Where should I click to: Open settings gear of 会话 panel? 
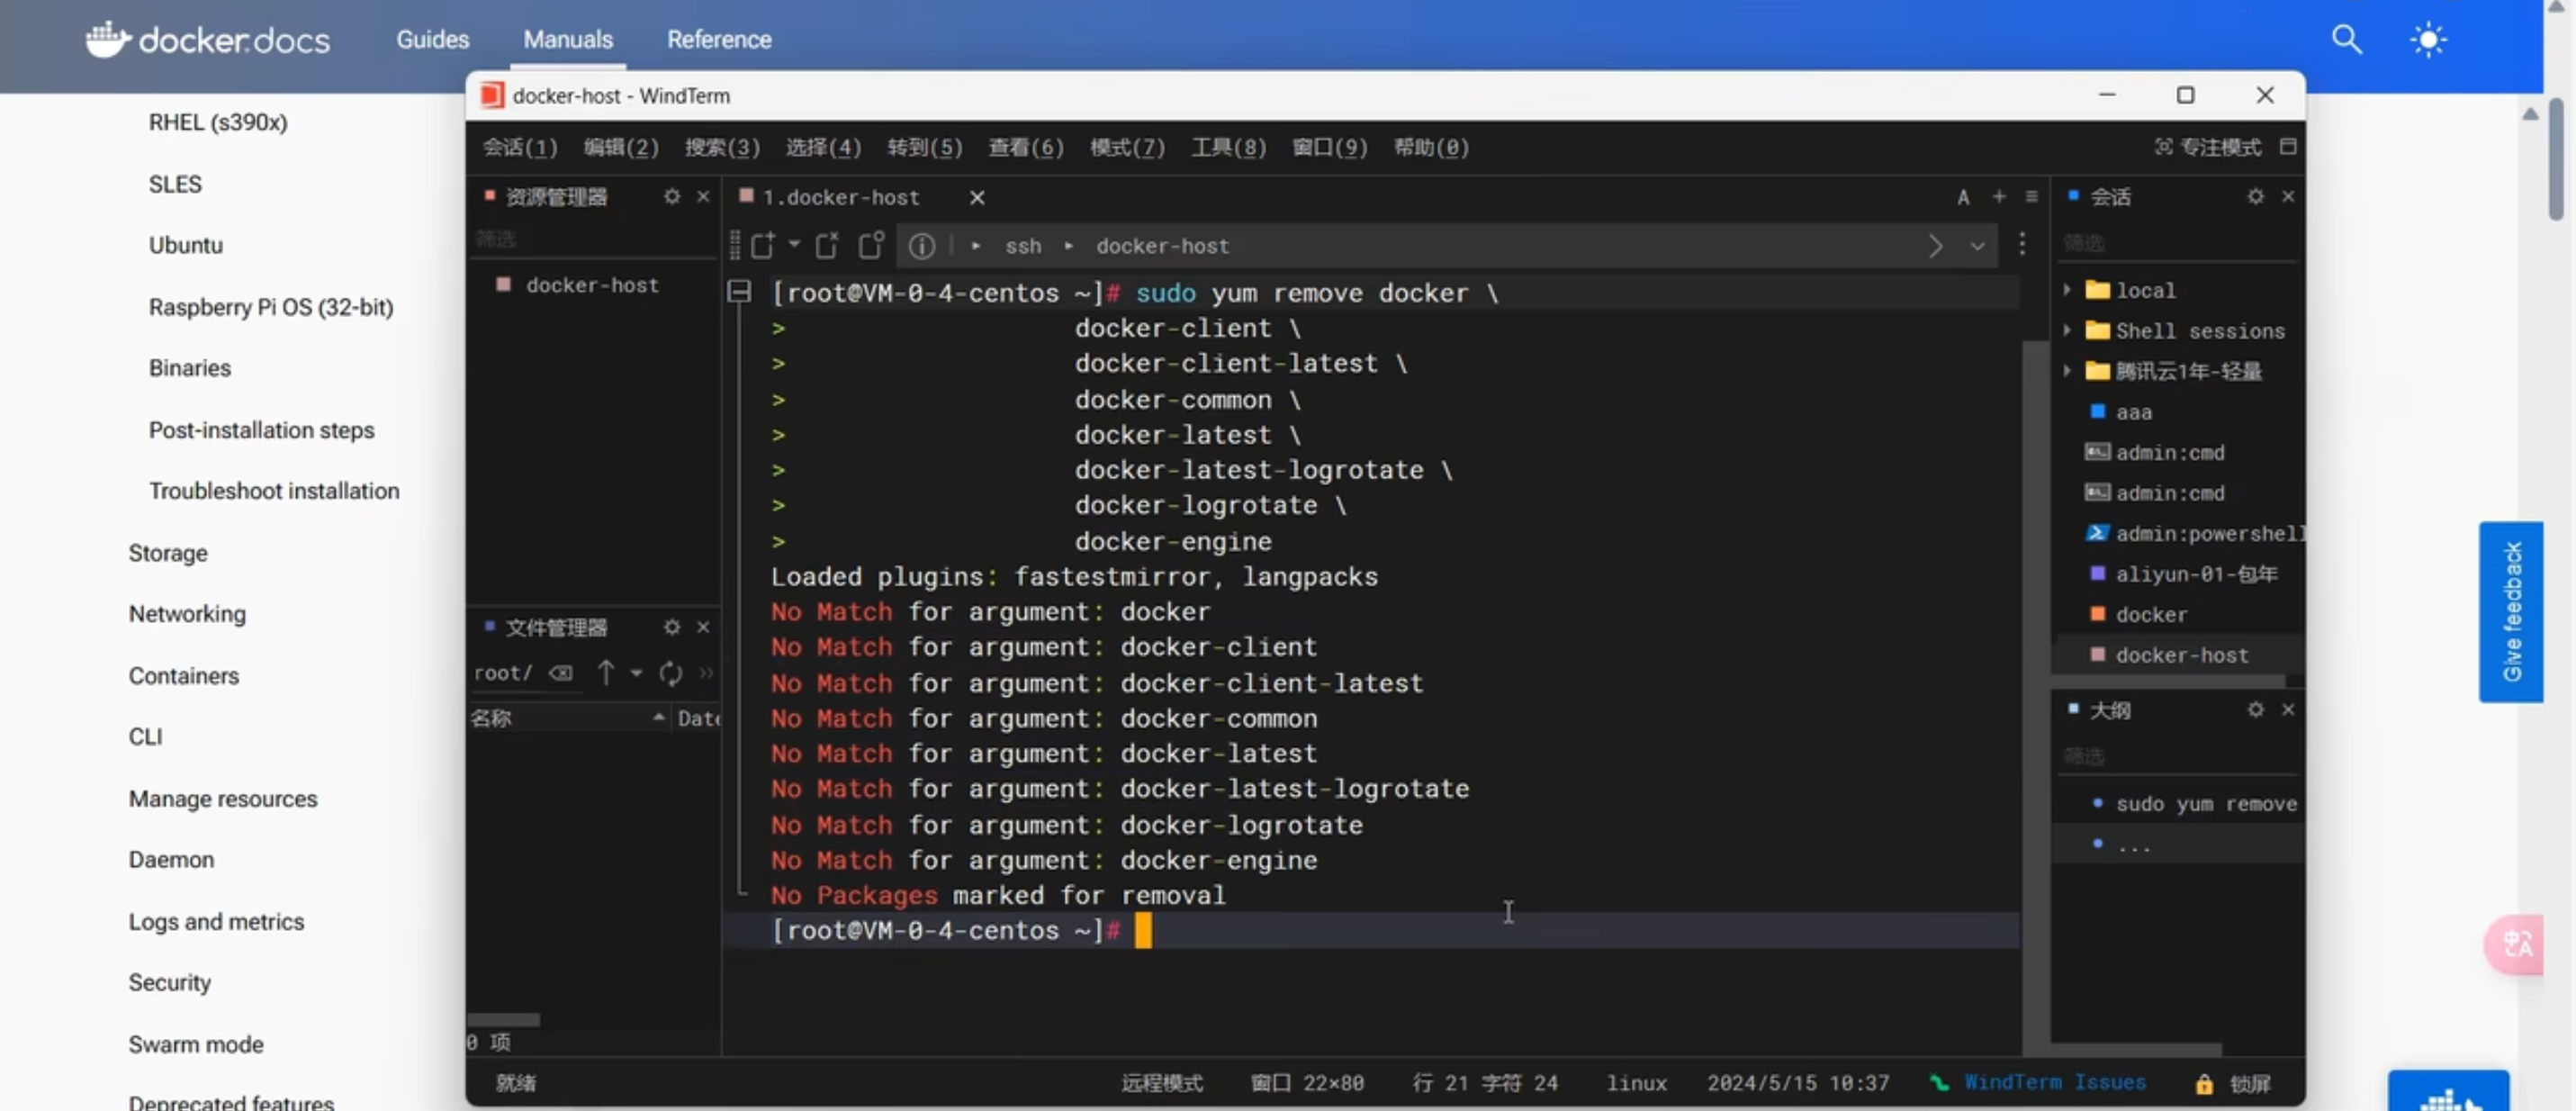[2255, 197]
